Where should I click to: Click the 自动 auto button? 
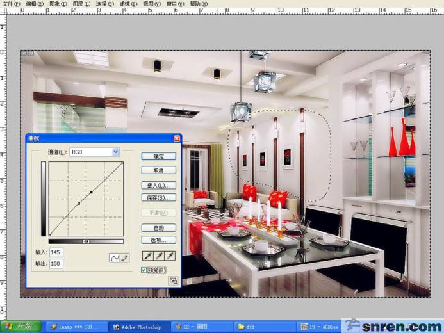point(159,228)
